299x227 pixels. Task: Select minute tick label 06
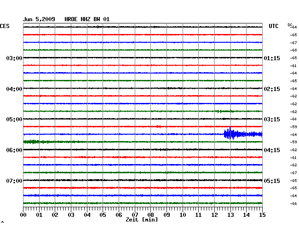point(119,215)
